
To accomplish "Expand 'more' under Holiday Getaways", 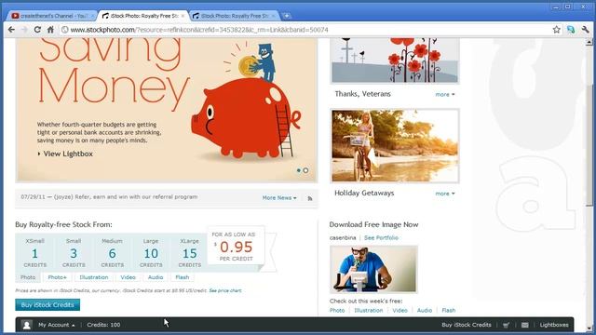I will 445,194.
